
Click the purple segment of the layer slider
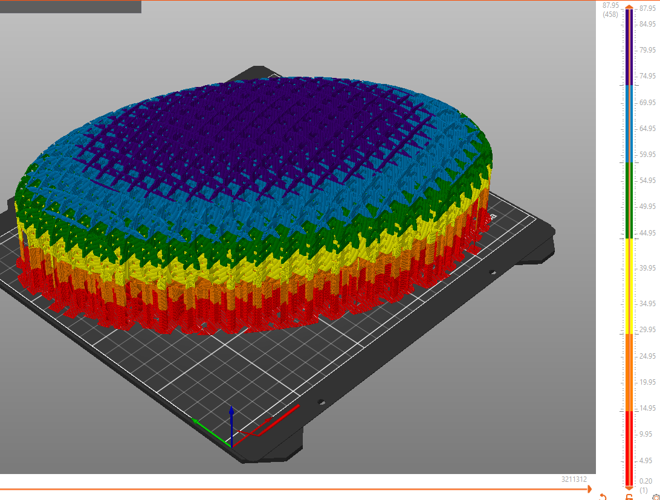pyautogui.click(x=629, y=48)
